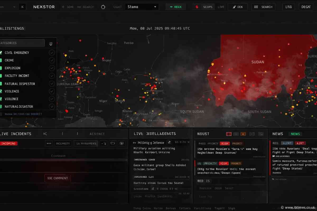Click the curved arrow icon in incidents toolbar
The height and width of the screenshot is (211, 317).
pos(103,143)
